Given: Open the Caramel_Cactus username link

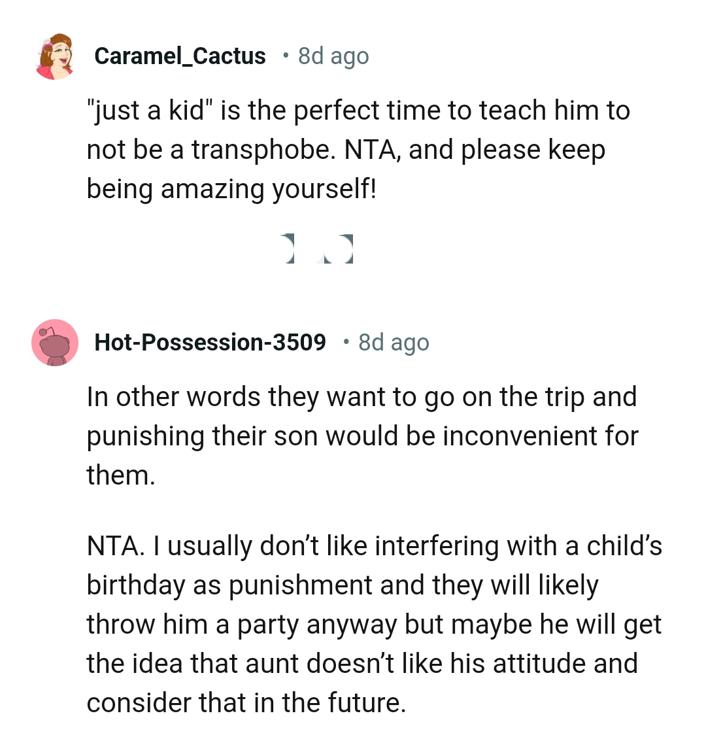Looking at the screenshot, I should pos(181,56).
